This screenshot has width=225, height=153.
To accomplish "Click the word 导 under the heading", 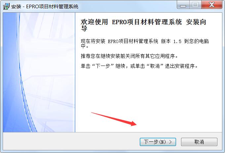I will (84, 28).
